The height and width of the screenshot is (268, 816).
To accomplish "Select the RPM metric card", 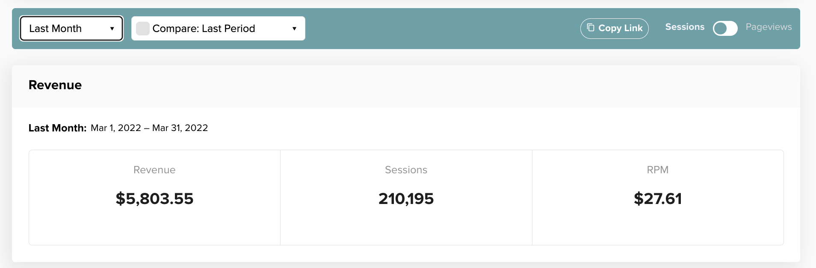I will (x=658, y=198).
